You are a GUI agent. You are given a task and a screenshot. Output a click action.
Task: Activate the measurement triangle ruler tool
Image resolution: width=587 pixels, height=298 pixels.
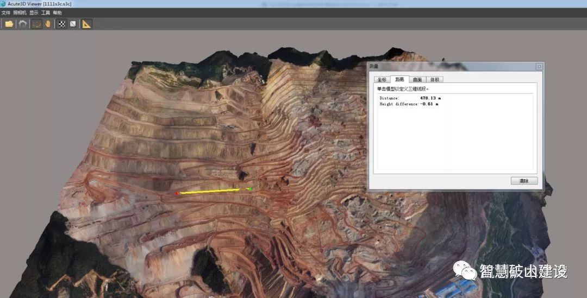(x=87, y=24)
